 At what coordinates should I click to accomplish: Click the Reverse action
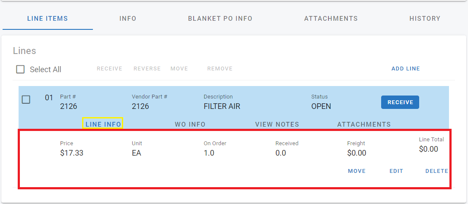(147, 69)
